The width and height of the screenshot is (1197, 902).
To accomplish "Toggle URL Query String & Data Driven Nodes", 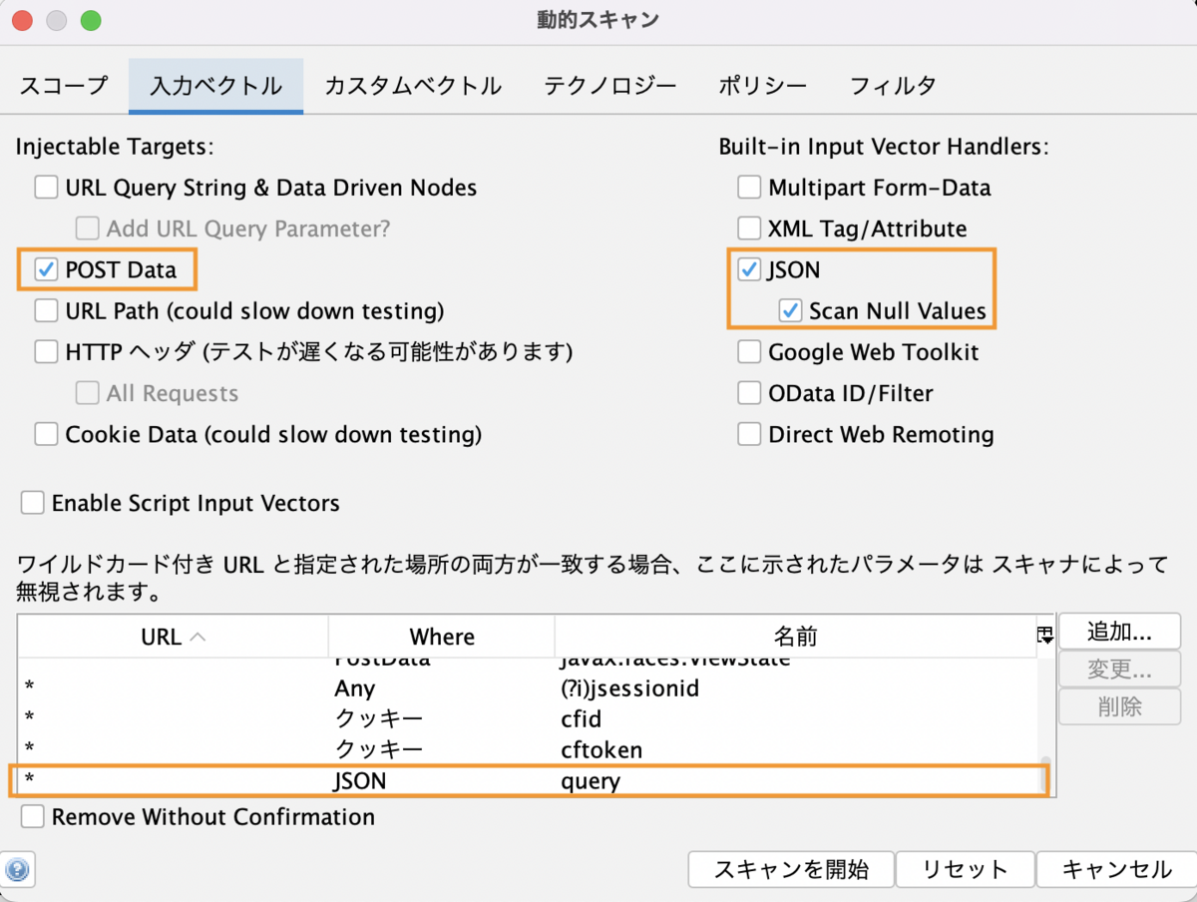I will 47,188.
